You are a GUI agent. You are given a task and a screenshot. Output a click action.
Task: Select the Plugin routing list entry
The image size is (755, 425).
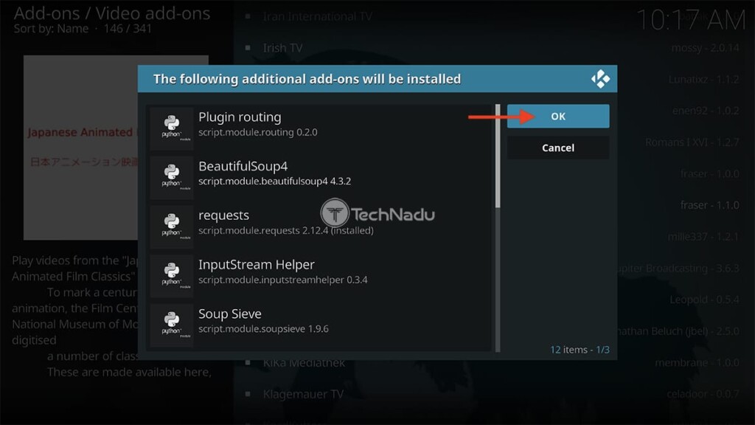(319, 128)
